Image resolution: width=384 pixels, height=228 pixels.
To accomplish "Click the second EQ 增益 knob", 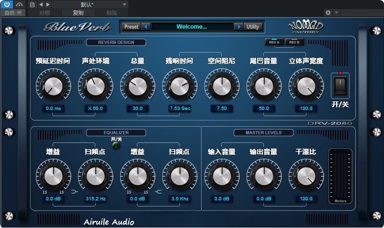I will (x=137, y=176).
